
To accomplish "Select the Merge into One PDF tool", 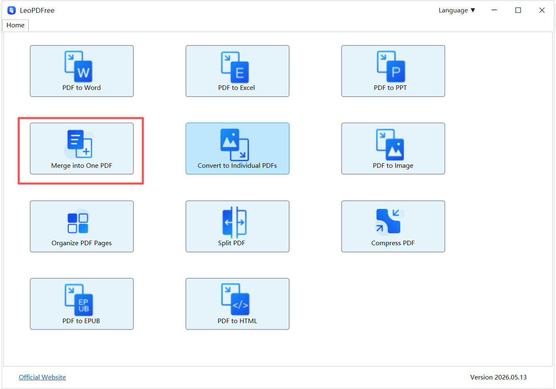I will tap(82, 148).
